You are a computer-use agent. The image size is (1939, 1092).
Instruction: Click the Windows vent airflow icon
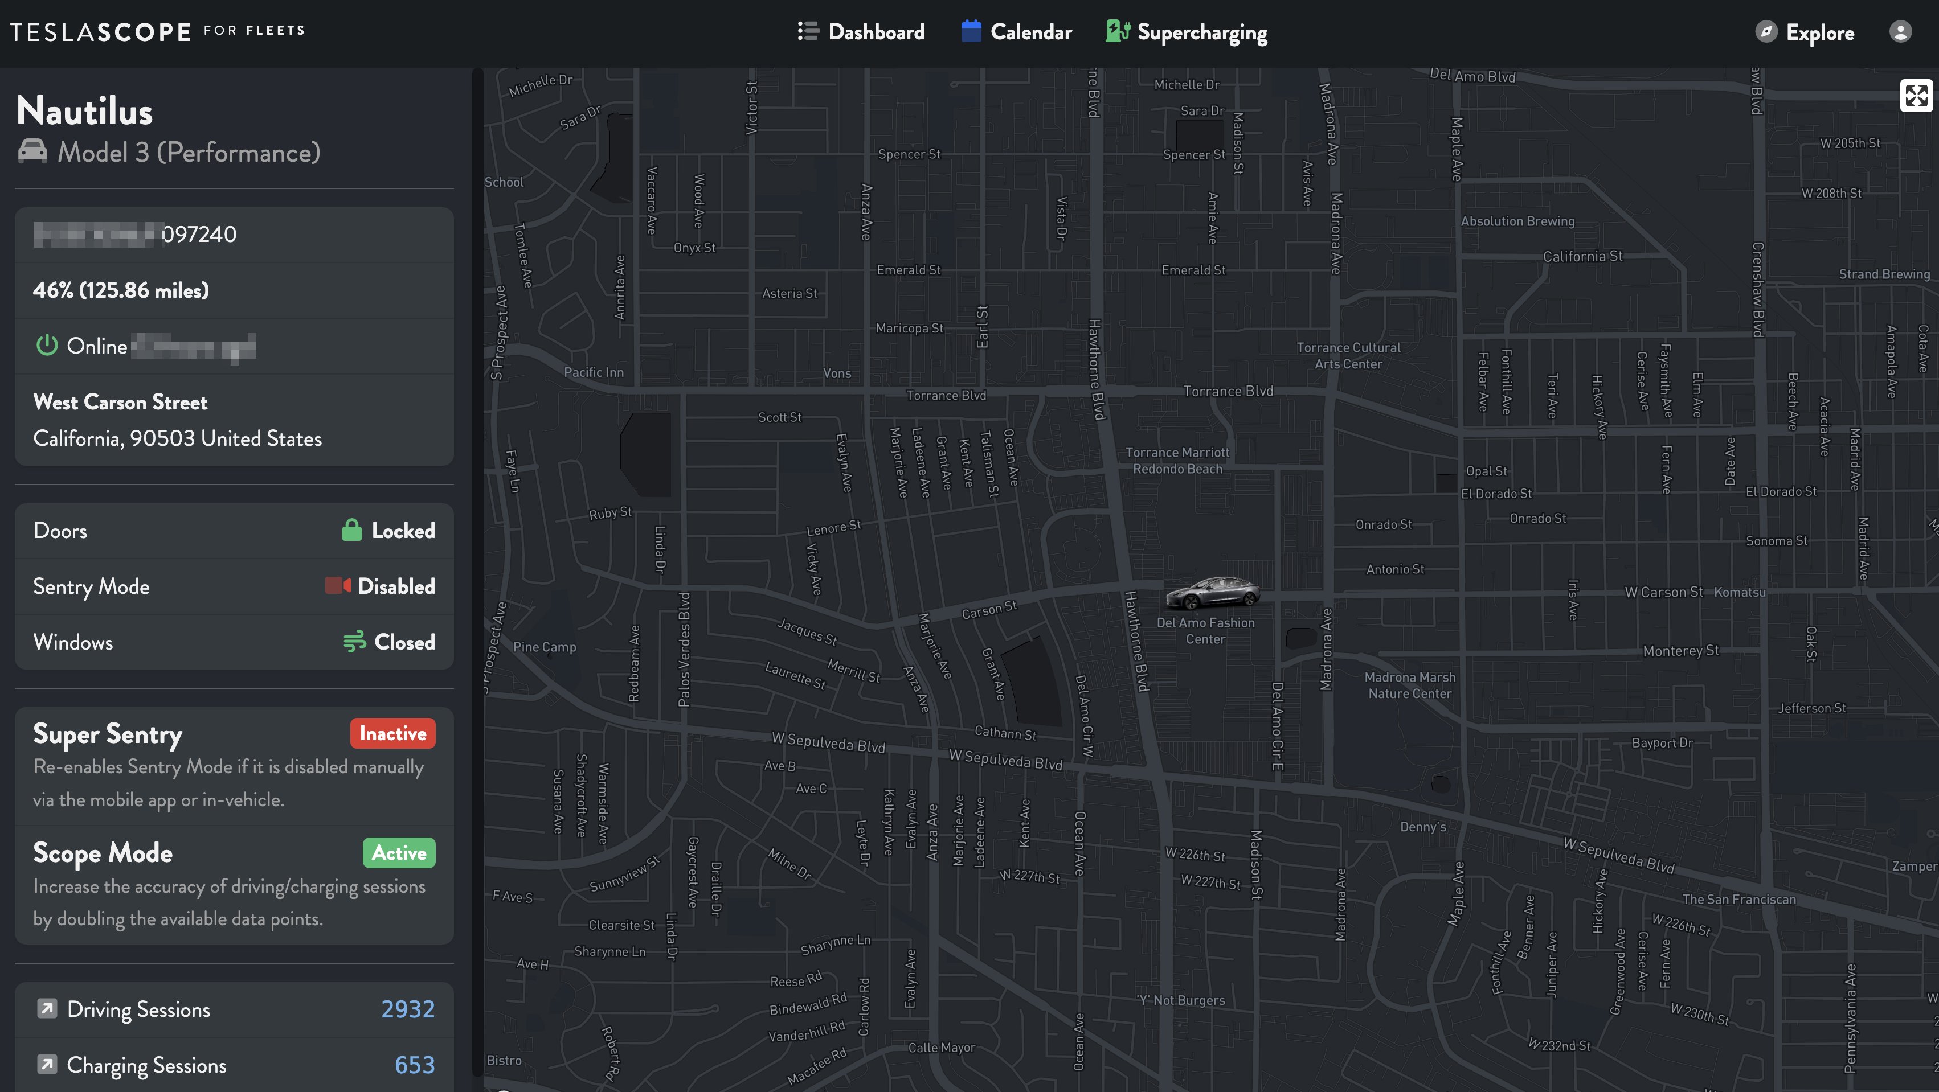pos(354,641)
